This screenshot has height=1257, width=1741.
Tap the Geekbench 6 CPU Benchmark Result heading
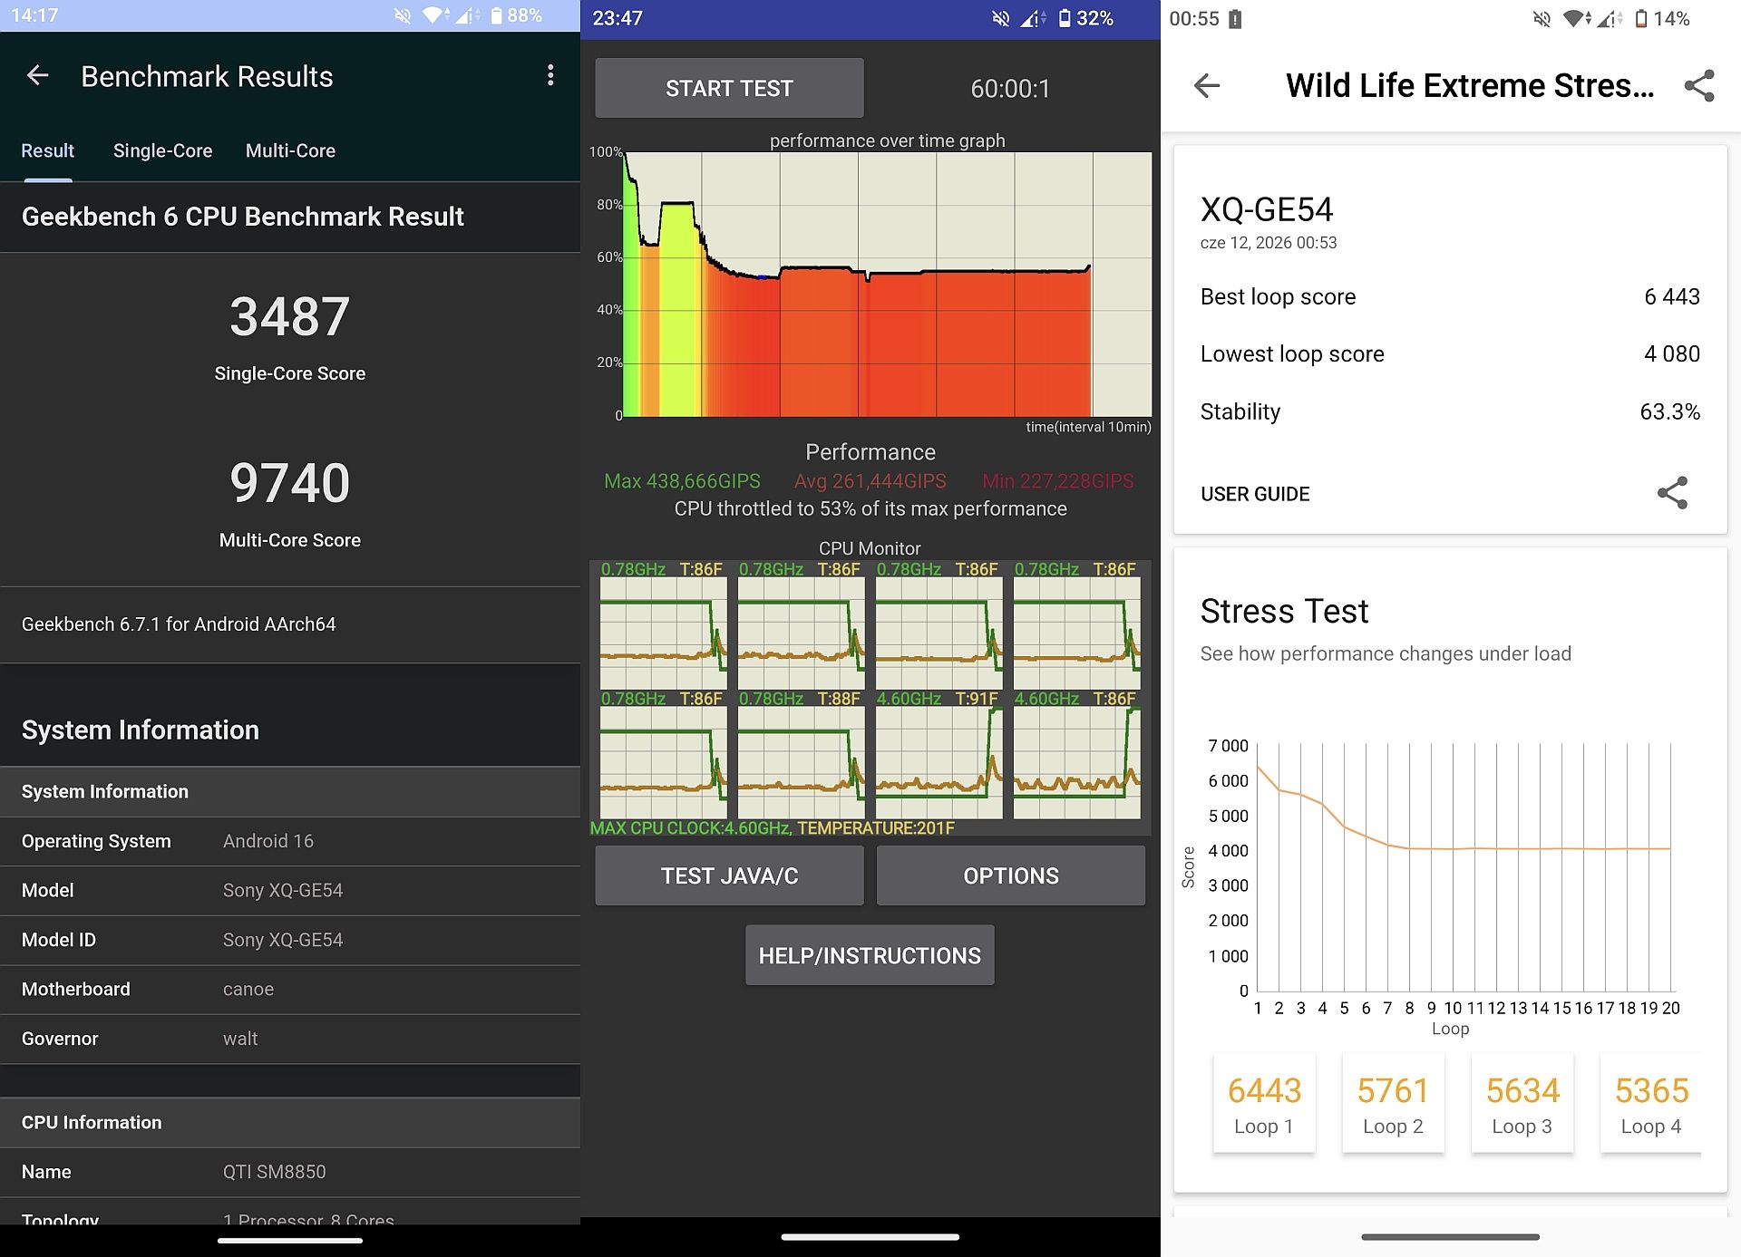(x=243, y=217)
